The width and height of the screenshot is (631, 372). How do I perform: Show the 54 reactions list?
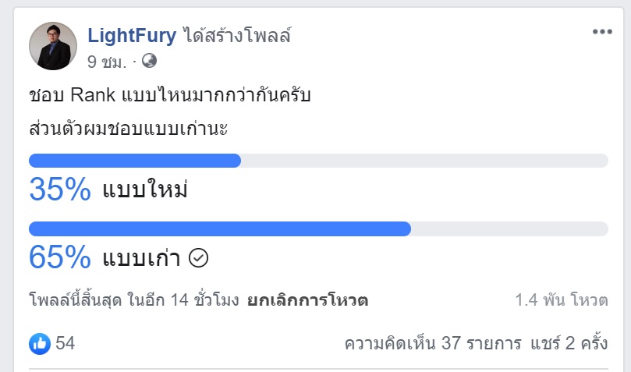pos(66,343)
